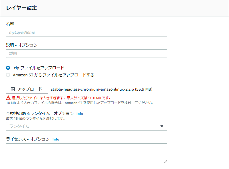Select the .zip ファイルをアップロード radio button

tap(8, 68)
